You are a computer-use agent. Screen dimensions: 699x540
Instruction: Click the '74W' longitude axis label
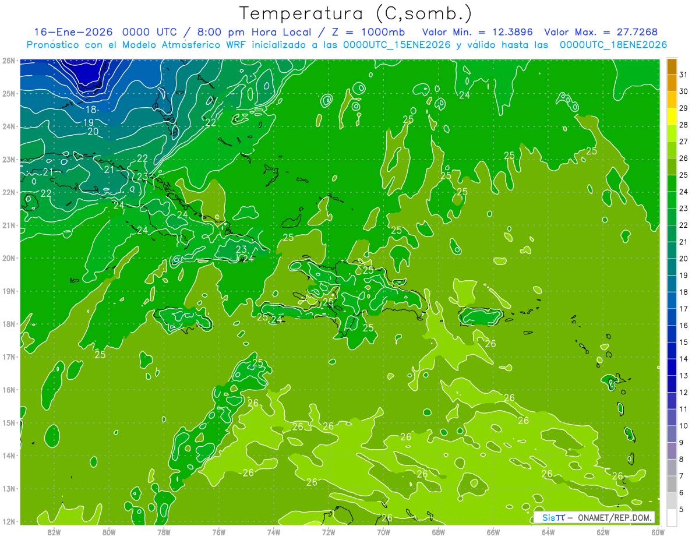[x=274, y=532]
